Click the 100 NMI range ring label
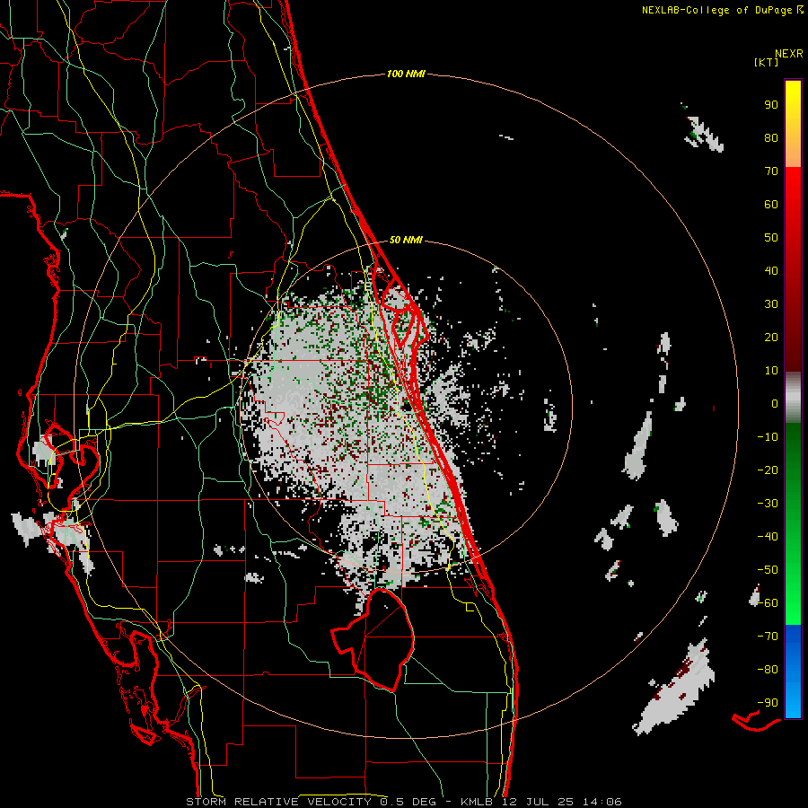Image resolution: width=808 pixels, height=808 pixels. coord(406,75)
